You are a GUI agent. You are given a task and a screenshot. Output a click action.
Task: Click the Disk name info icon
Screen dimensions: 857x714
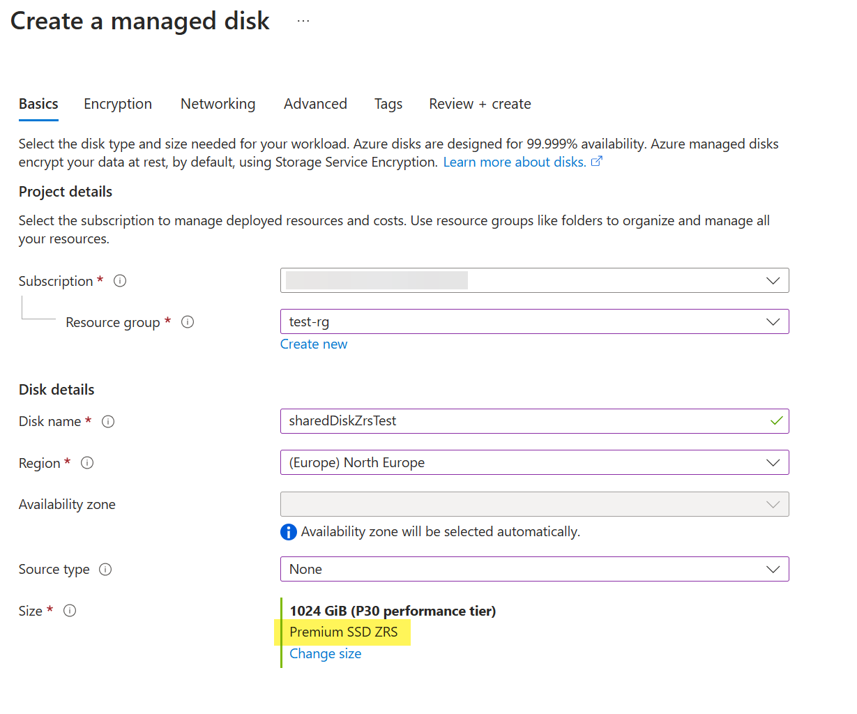tap(108, 422)
